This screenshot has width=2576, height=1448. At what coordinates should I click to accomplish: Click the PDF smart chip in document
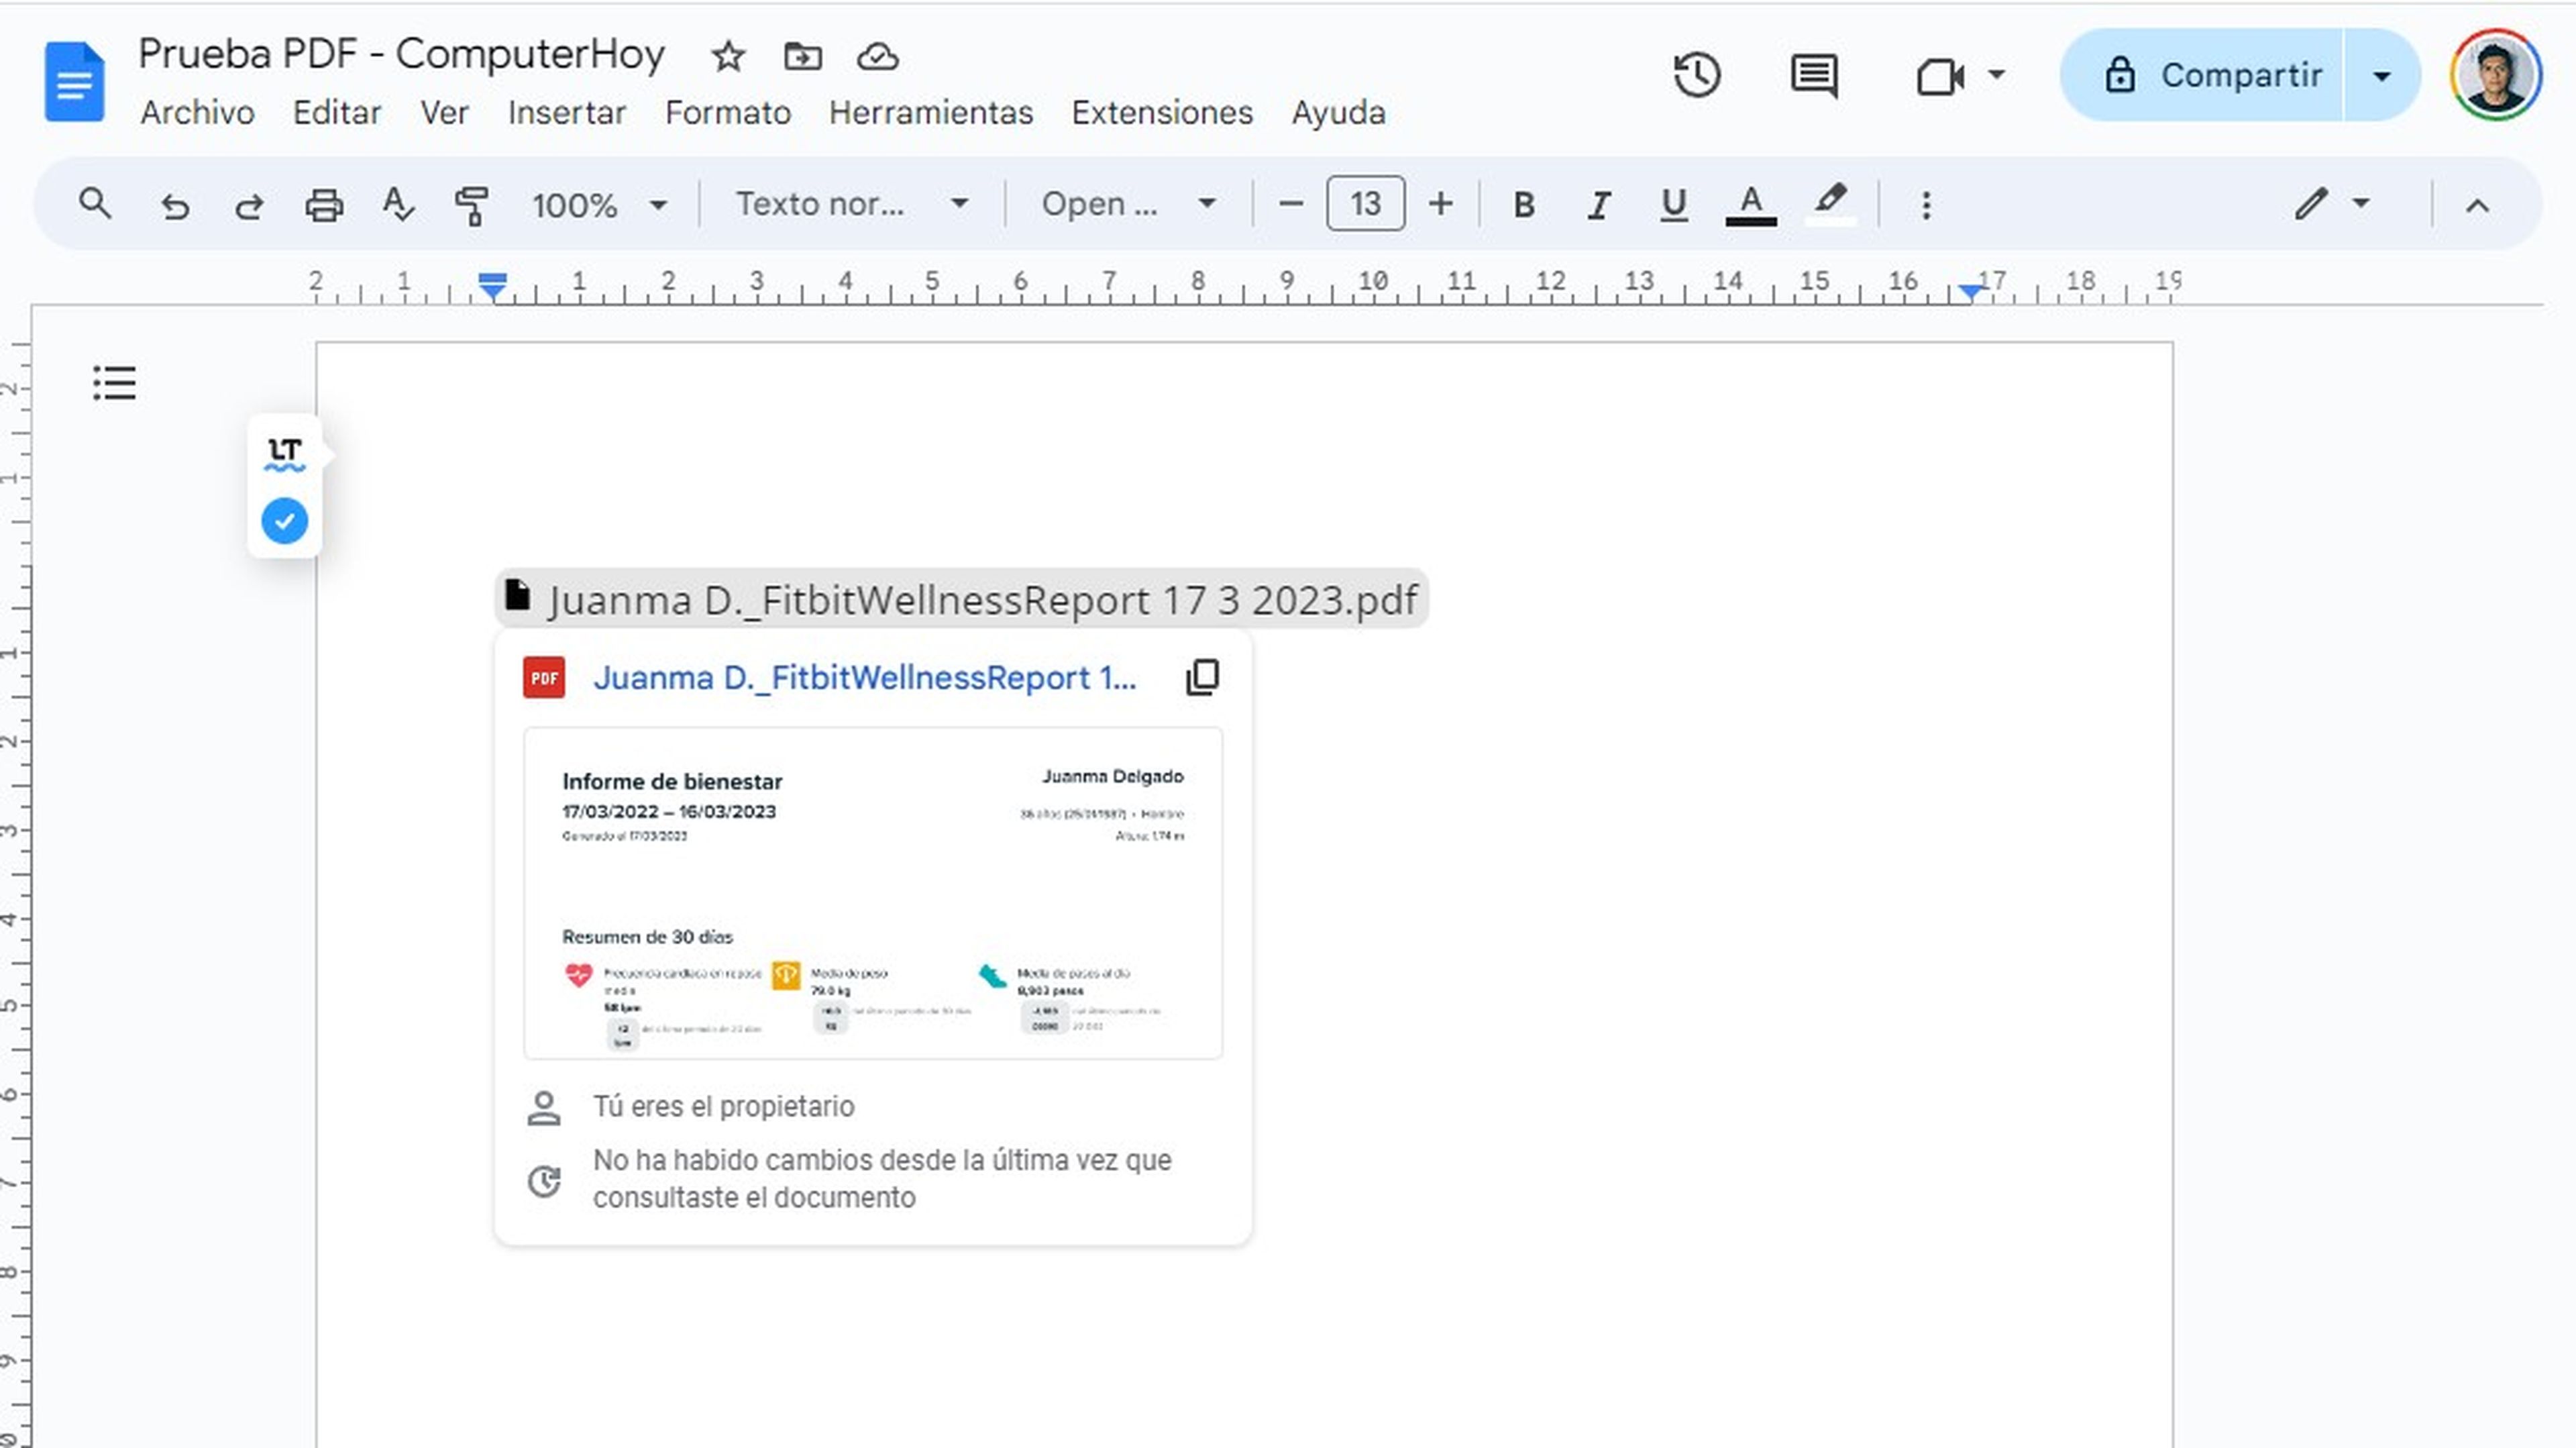[961, 600]
